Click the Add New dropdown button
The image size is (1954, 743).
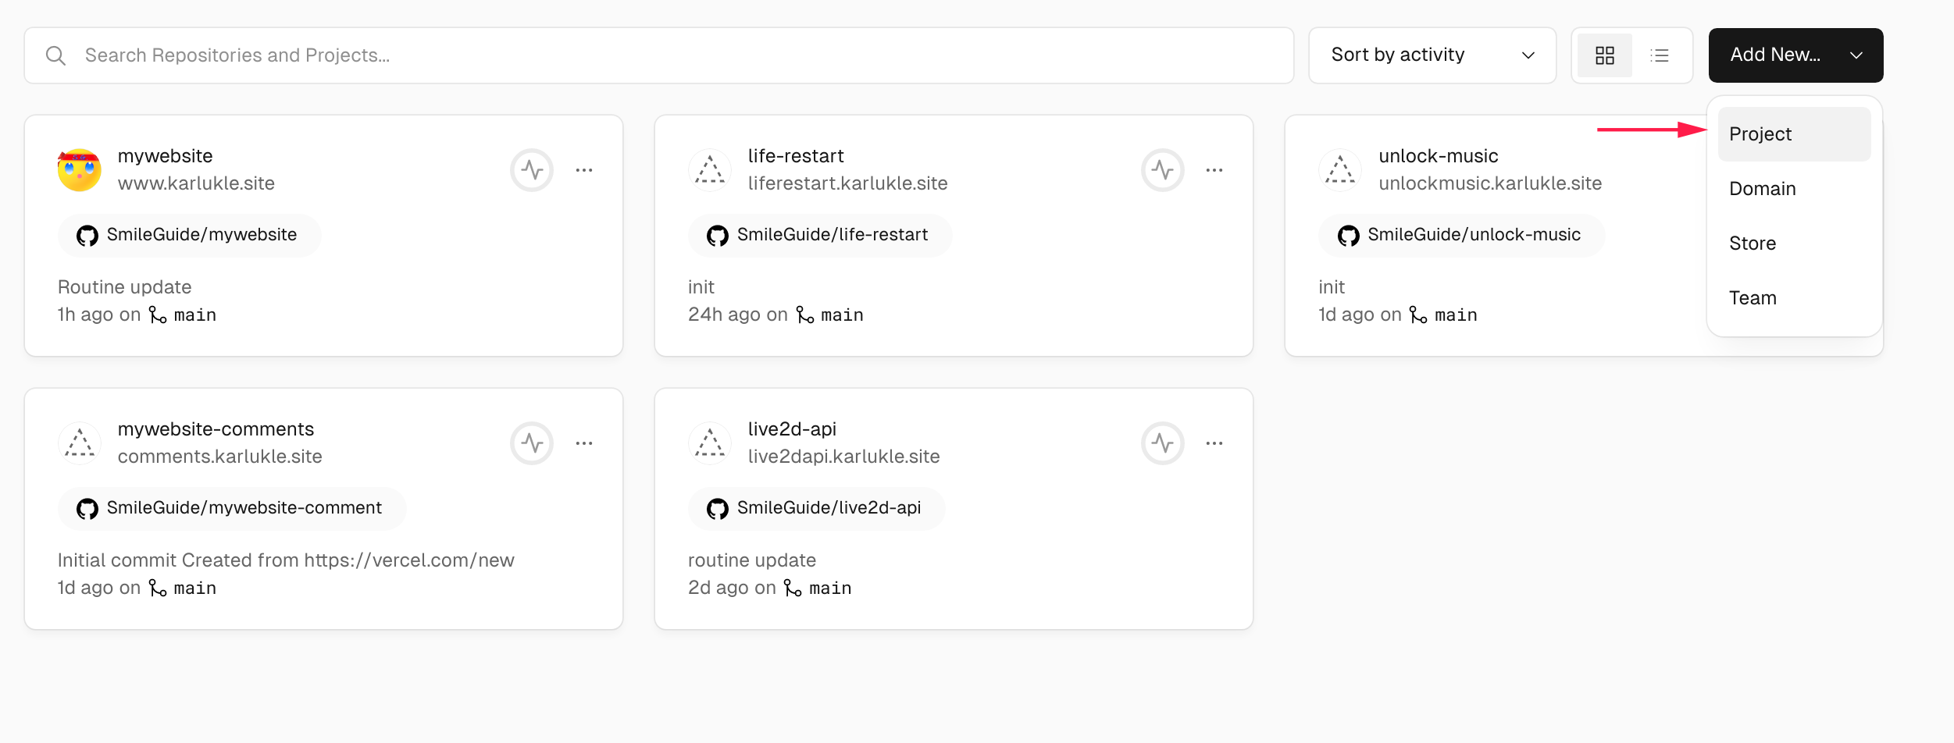click(x=1795, y=55)
